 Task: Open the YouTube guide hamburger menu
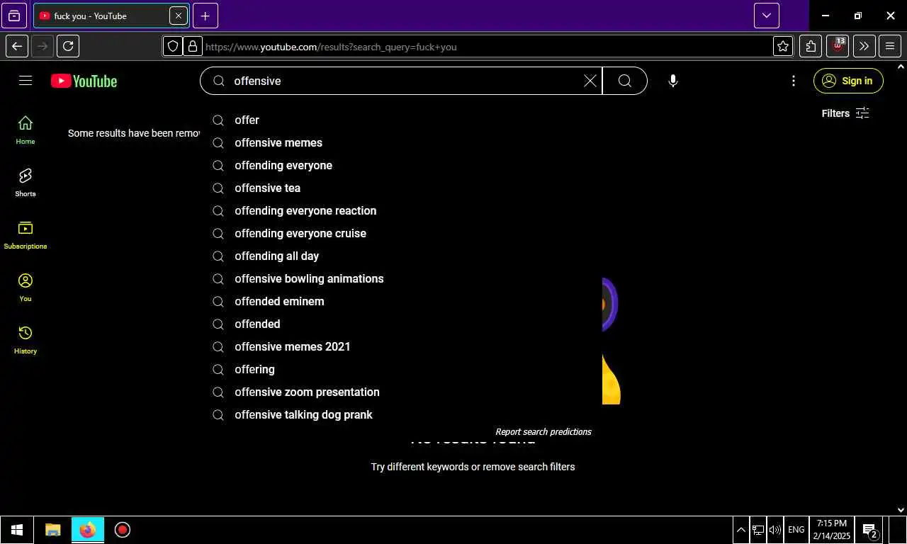tap(26, 81)
